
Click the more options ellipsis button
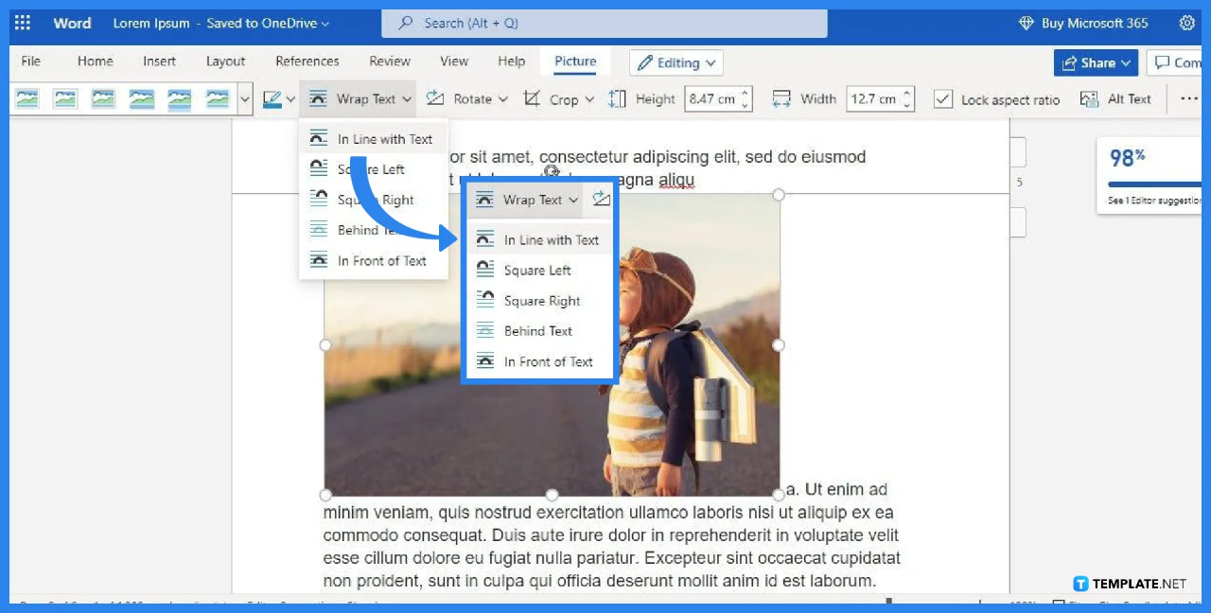pyautogui.click(x=1189, y=98)
